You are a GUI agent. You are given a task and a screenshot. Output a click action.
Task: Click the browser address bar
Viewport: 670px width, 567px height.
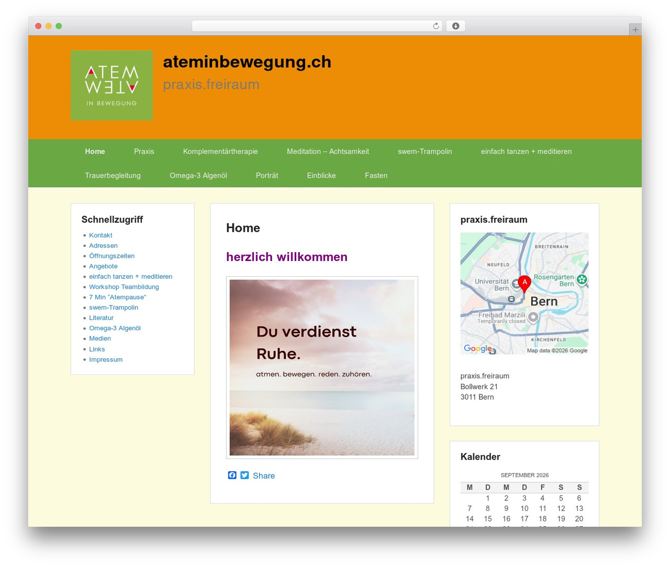click(x=317, y=26)
